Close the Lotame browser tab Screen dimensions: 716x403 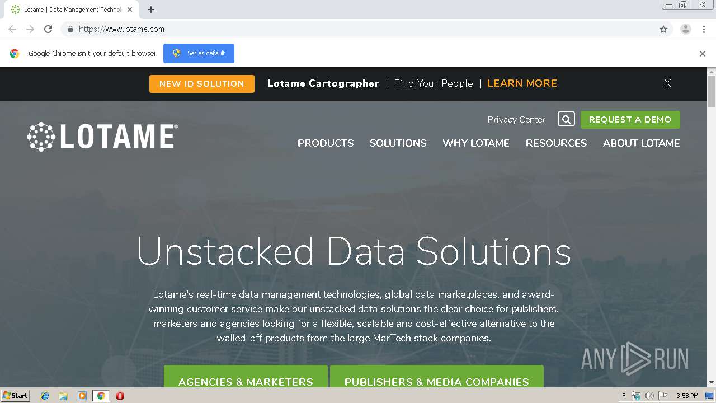click(x=130, y=10)
